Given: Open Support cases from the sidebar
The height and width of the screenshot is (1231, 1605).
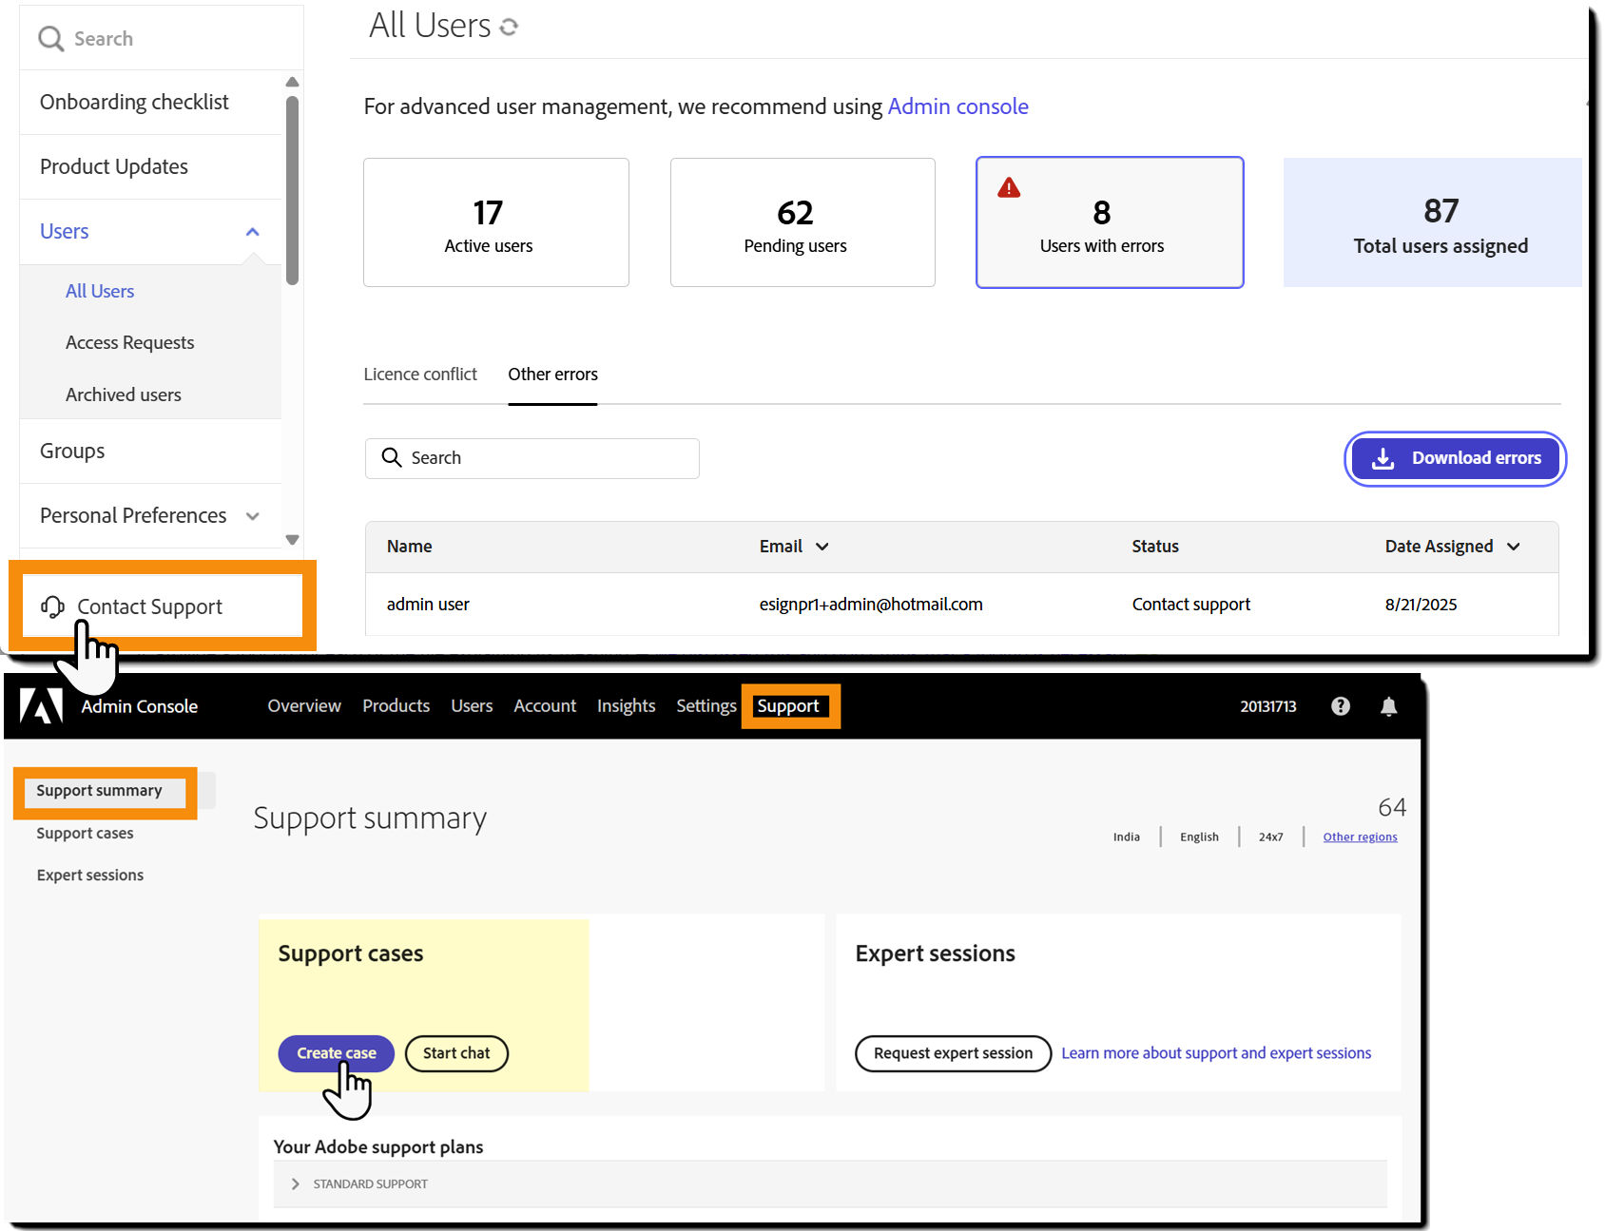Looking at the screenshot, I should [84, 833].
